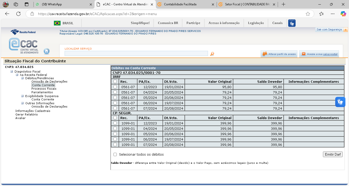Open the workspaces icon in title bar

click(x=16, y=4)
